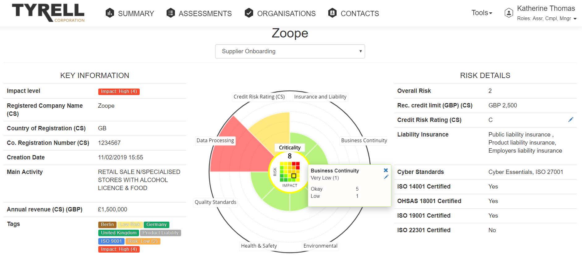Expand the Roles dropdown under Katherine Thomas

coord(547,19)
